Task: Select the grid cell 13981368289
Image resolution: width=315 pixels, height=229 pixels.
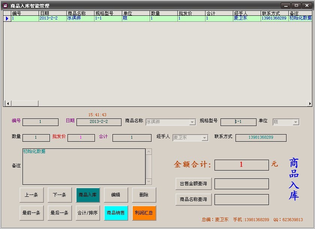Action: [x=274, y=18]
